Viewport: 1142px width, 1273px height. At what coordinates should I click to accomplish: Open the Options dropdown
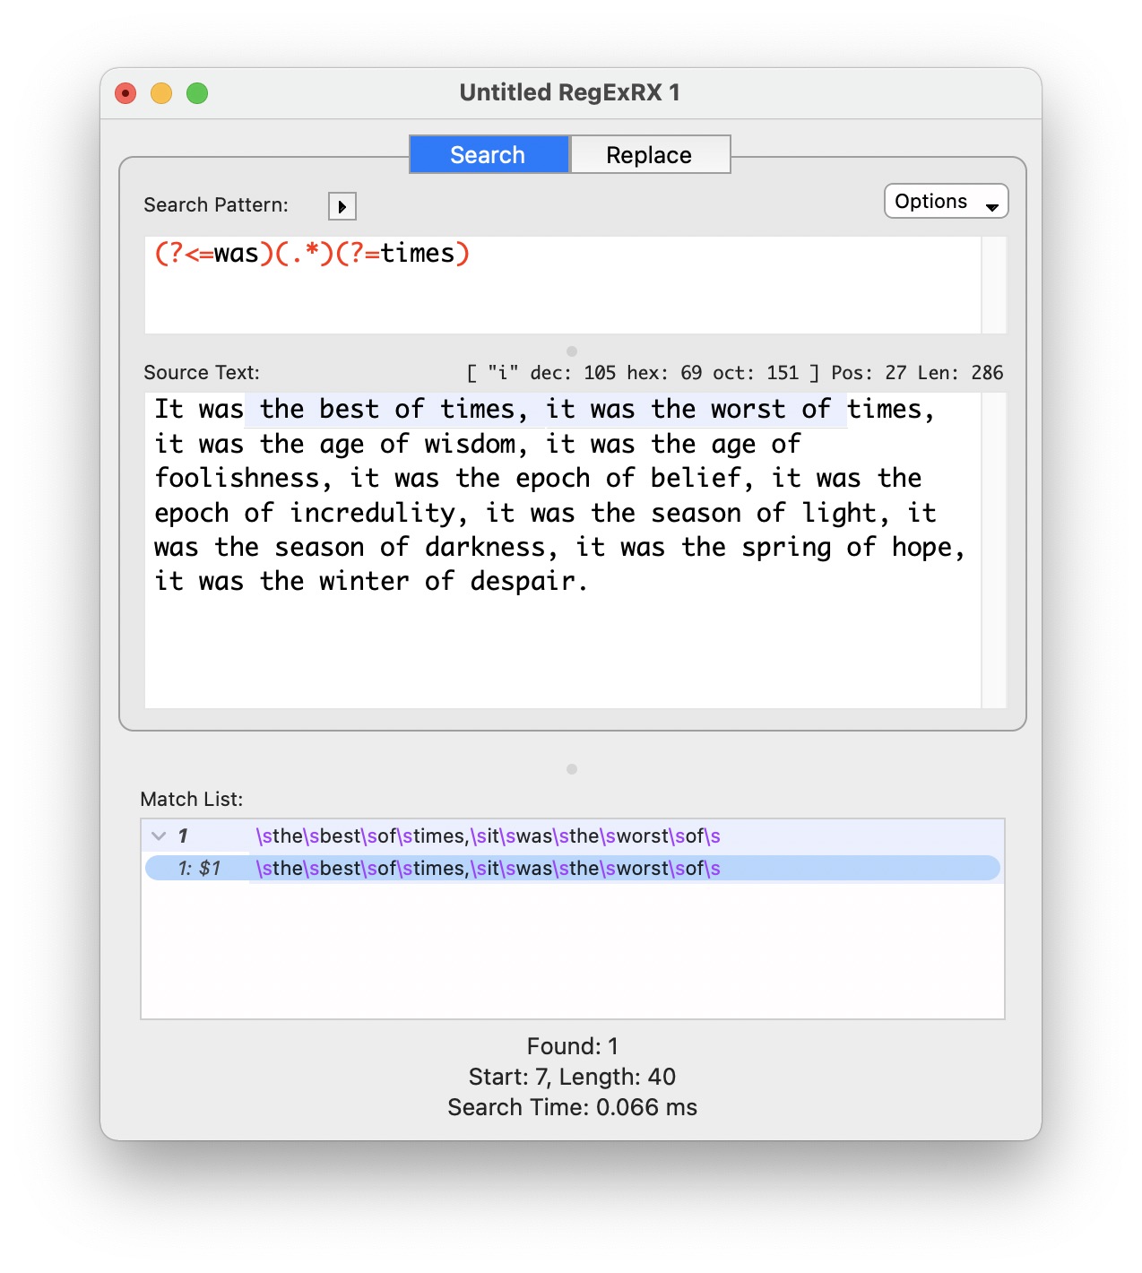coord(946,201)
